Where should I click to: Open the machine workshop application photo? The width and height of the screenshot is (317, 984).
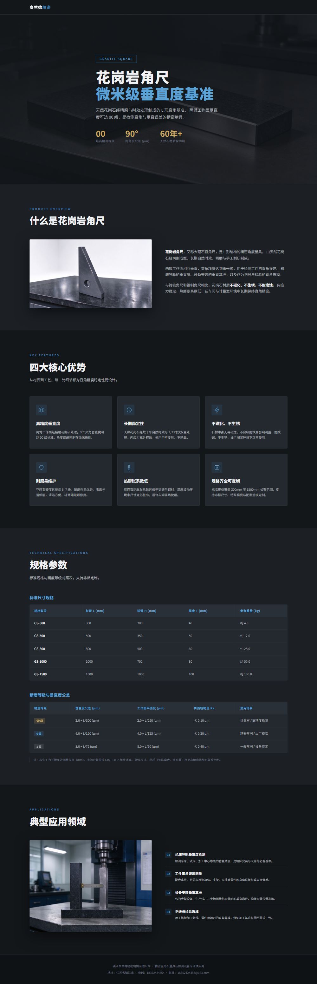[x=91, y=886]
